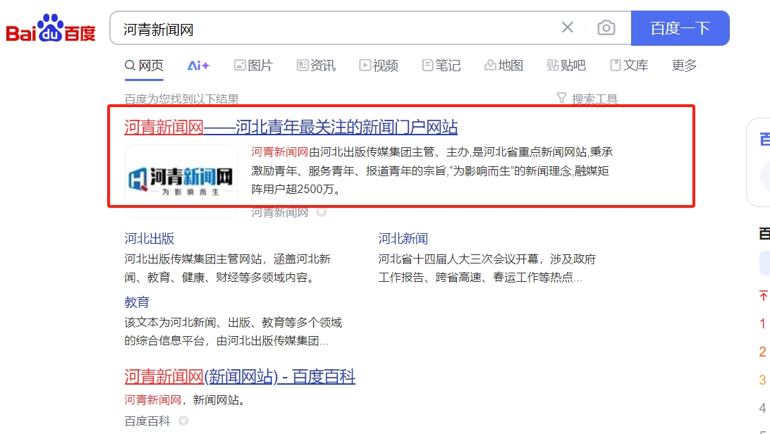Clear the search box with the X icon

tap(567, 27)
